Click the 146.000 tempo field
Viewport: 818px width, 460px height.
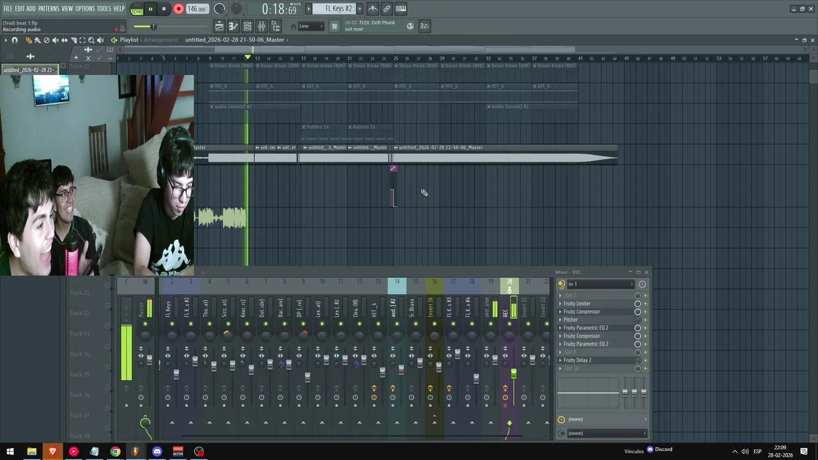197,9
